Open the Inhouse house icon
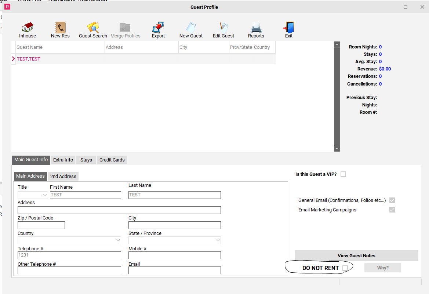 28,28
